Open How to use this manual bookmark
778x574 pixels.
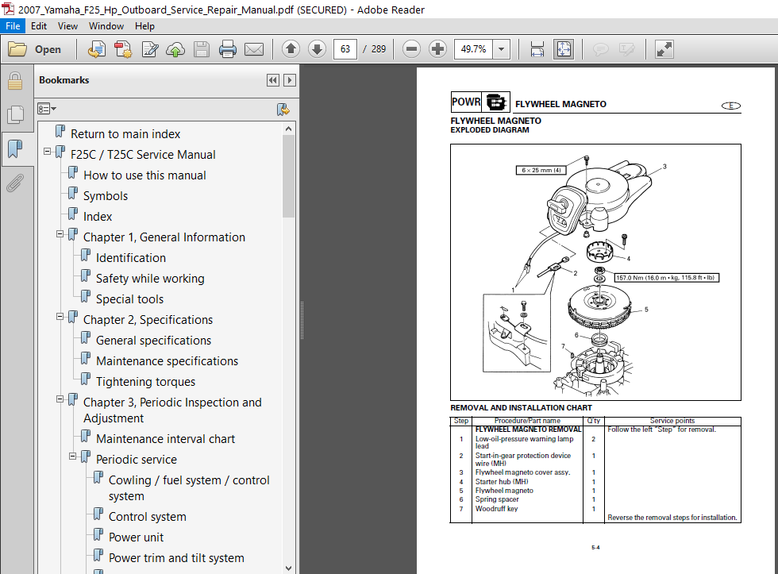pos(144,175)
